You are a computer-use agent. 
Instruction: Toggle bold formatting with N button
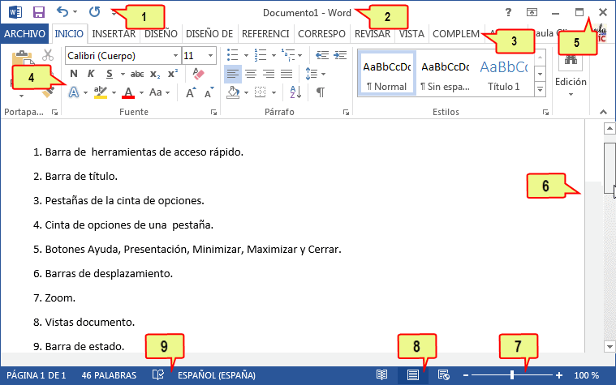tap(74, 74)
